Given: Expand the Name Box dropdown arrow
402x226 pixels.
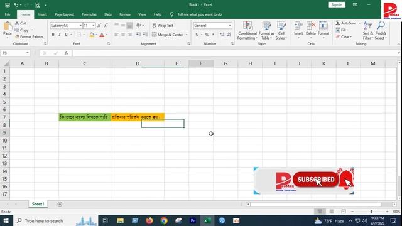Looking at the screenshot, I should pyautogui.click(x=28, y=53).
